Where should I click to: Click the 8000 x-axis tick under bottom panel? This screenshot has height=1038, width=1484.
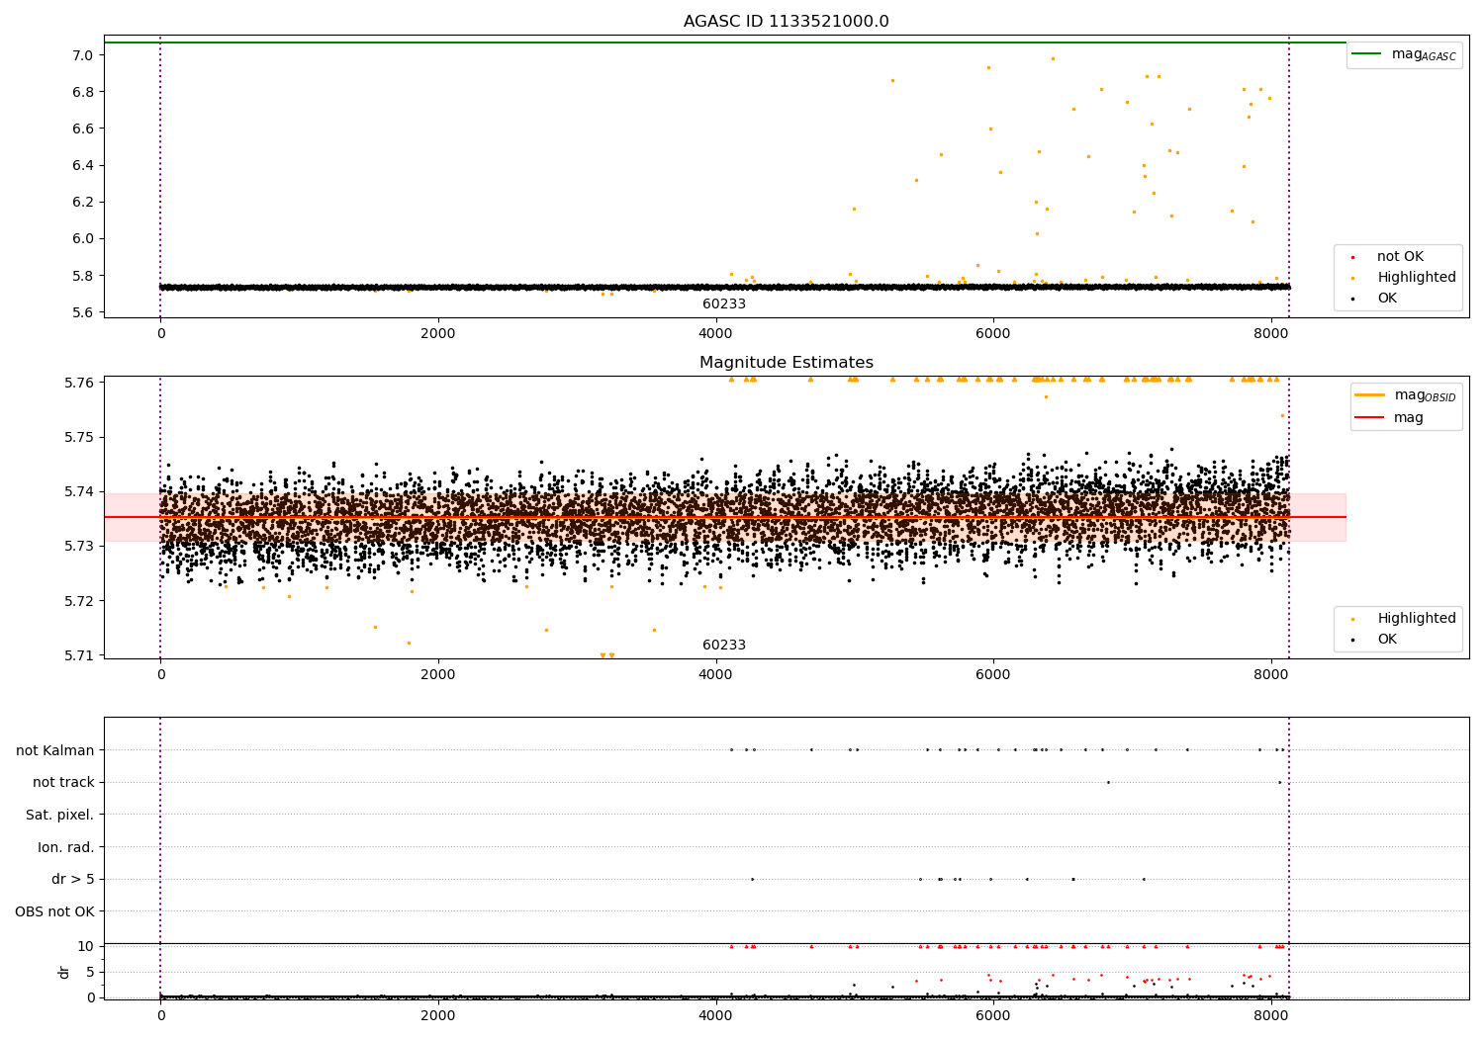[1271, 1016]
